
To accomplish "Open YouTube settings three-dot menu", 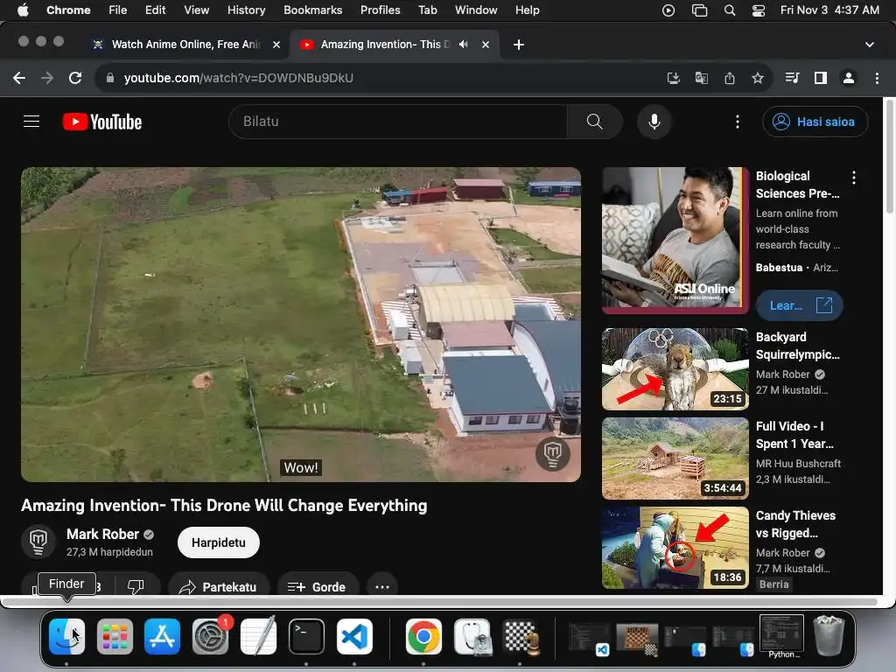I will click(x=737, y=121).
